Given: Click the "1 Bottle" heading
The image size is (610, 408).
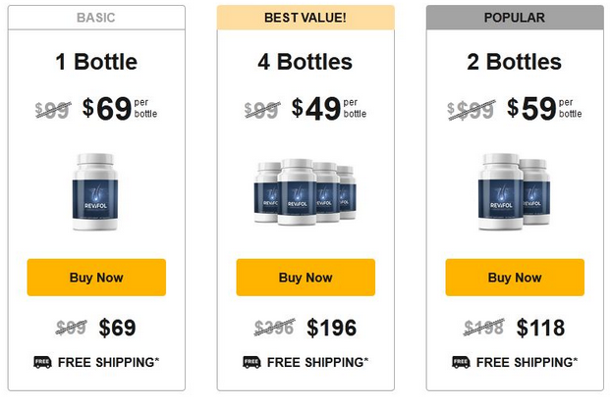Looking at the screenshot, I should click(x=96, y=64).
